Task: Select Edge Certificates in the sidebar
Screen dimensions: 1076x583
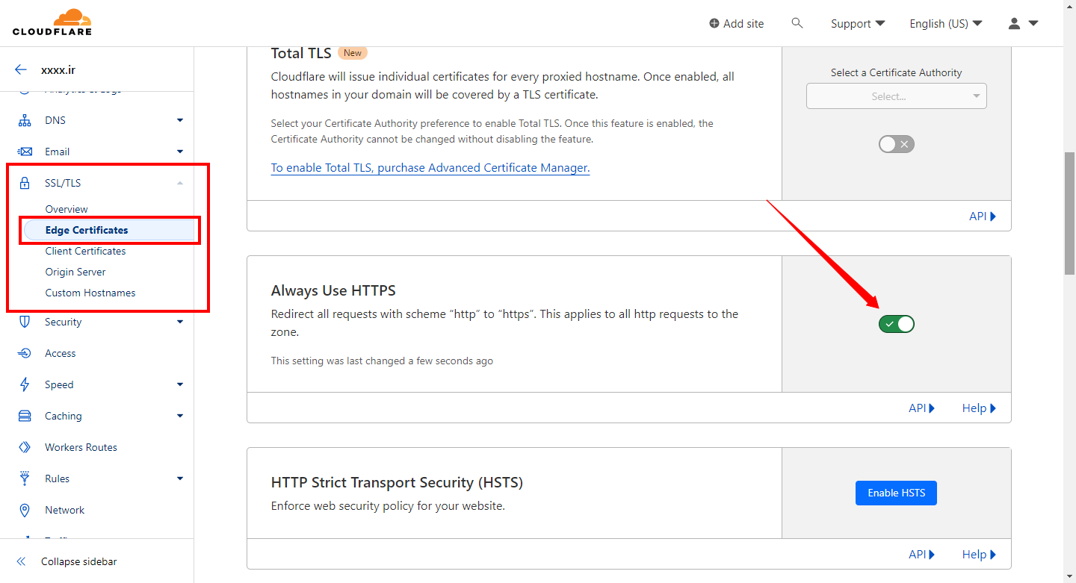Action: pyautogui.click(x=110, y=230)
